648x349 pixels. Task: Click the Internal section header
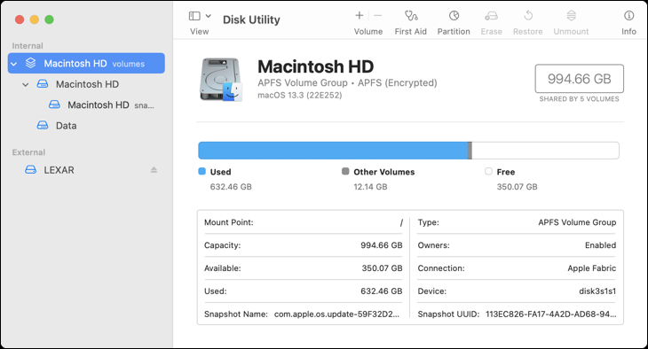click(28, 46)
